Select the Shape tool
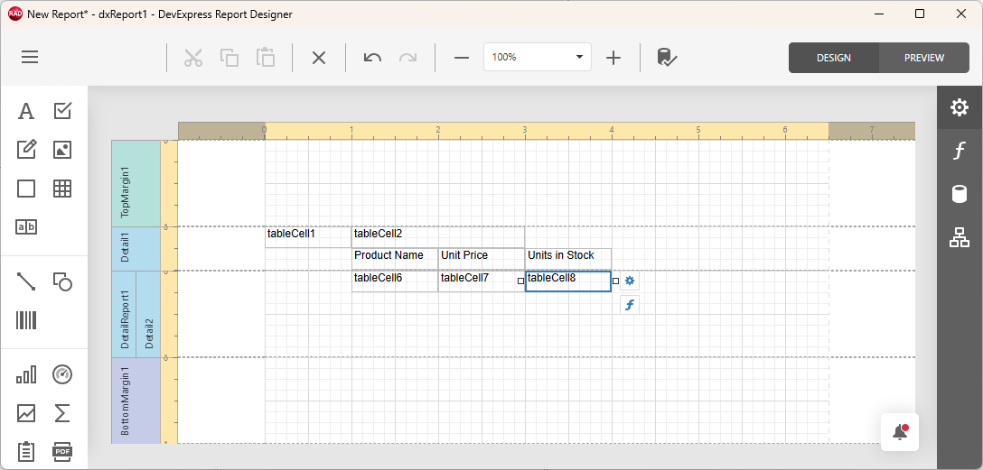Screen dimensions: 983x470 [x=62, y=282]
